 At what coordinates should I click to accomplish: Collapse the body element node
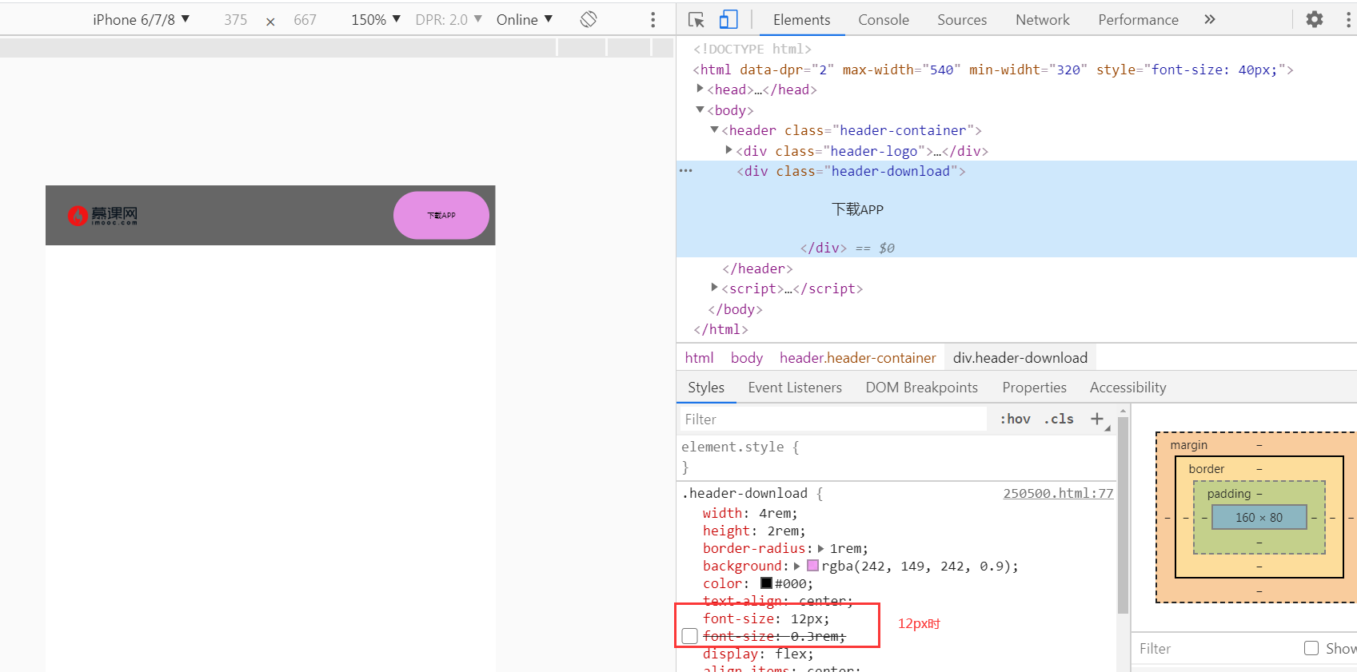700,109
